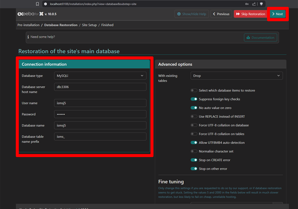Click the site information icon in address bar
The image size is (298, 209).
click(46, 4)
